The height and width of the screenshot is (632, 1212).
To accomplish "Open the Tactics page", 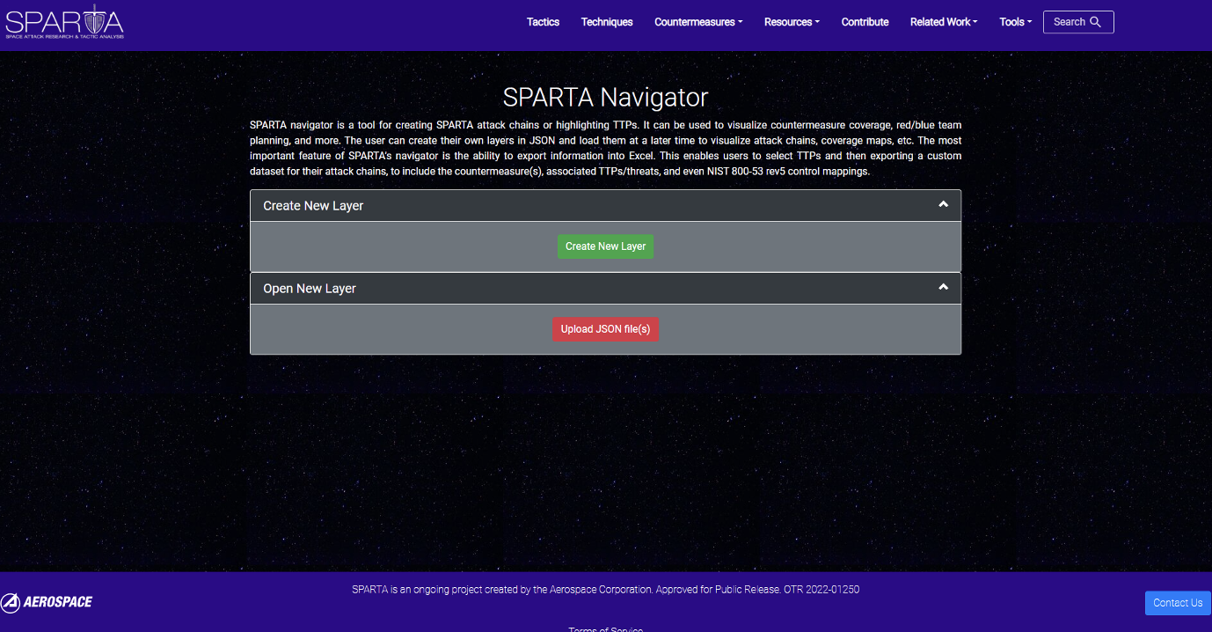I will click(x=543, y=22).
